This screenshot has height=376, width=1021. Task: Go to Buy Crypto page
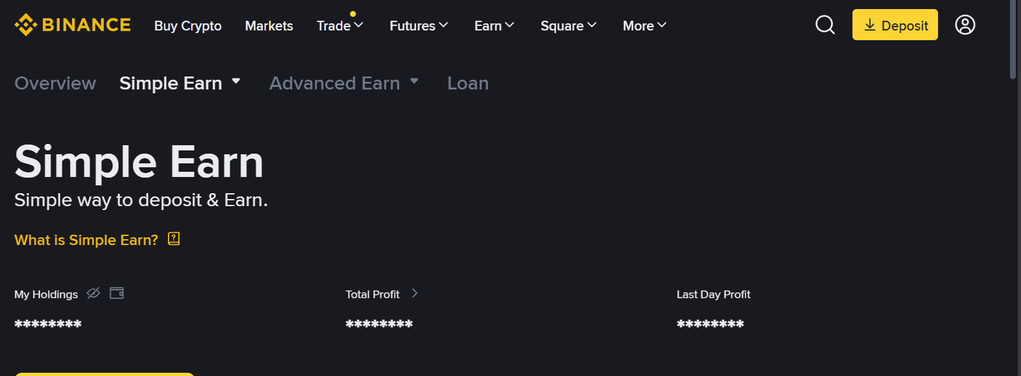188,26
